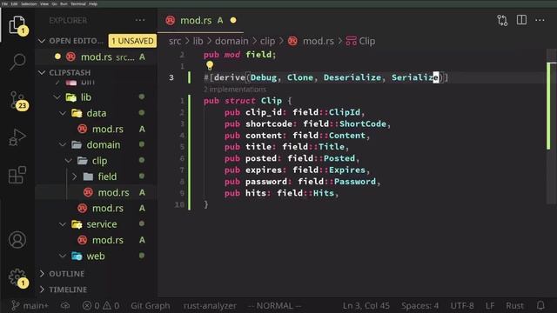Click the cloud publish icon in status bar
The width and height of the screenshot is (557, 313).
tap(65, 305)
